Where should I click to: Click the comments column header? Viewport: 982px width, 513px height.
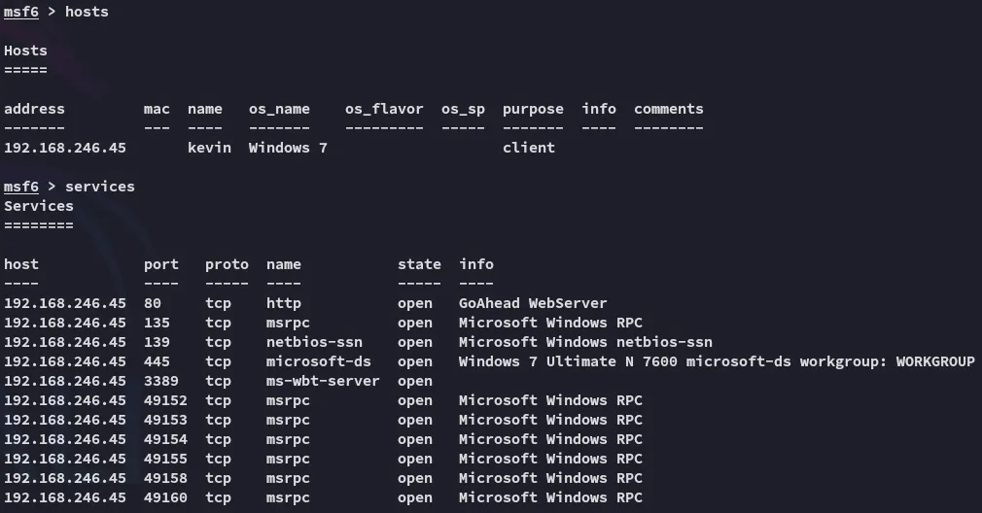668,109
